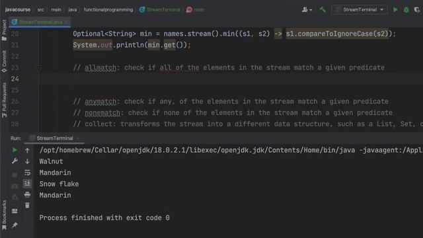Stop the process square icon

(x=15, y=175)
